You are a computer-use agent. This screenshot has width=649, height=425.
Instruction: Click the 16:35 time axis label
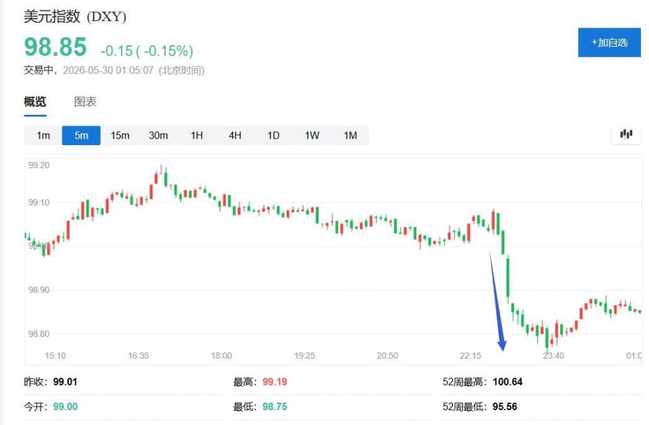[138, 355]
